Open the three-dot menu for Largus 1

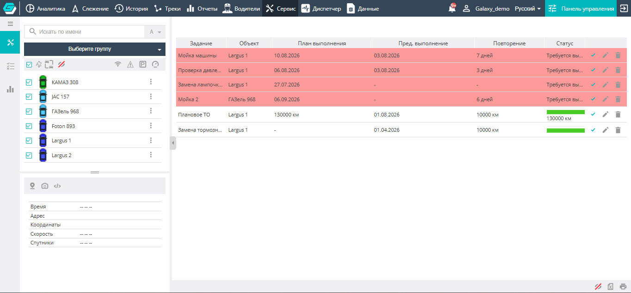click(x=151, y=140)
